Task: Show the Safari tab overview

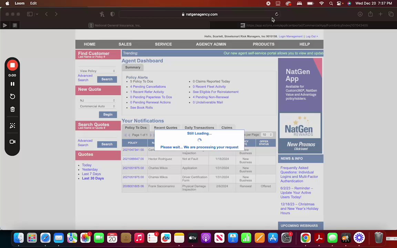Action: click(x=391, y=14)
